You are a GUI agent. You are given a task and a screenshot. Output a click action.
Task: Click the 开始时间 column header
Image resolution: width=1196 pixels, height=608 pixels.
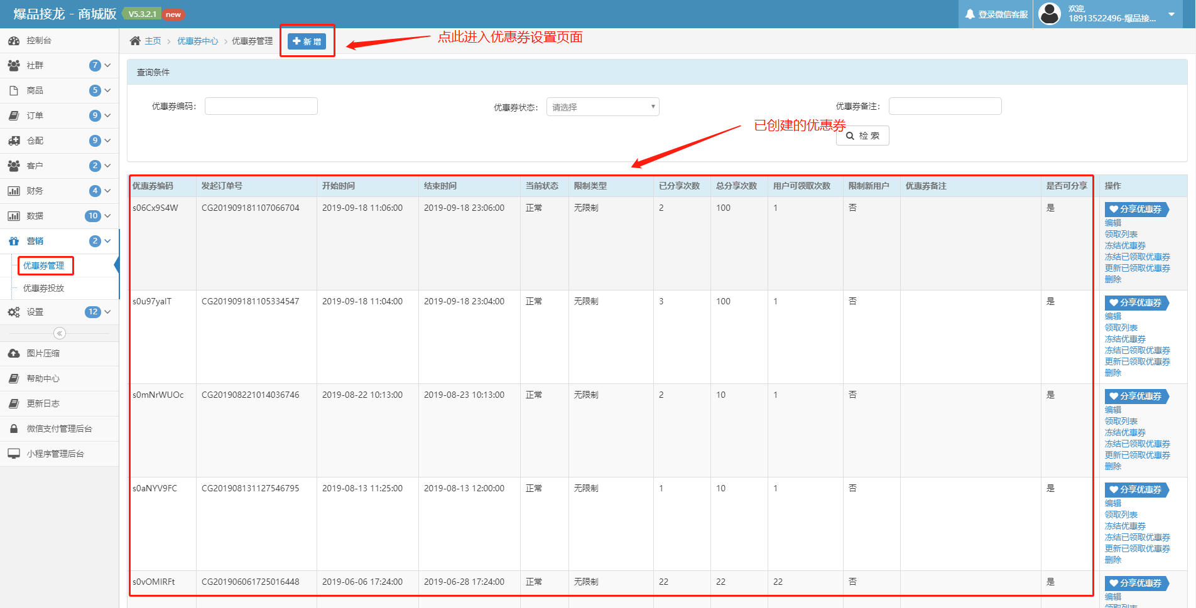[x=338, y=186]
